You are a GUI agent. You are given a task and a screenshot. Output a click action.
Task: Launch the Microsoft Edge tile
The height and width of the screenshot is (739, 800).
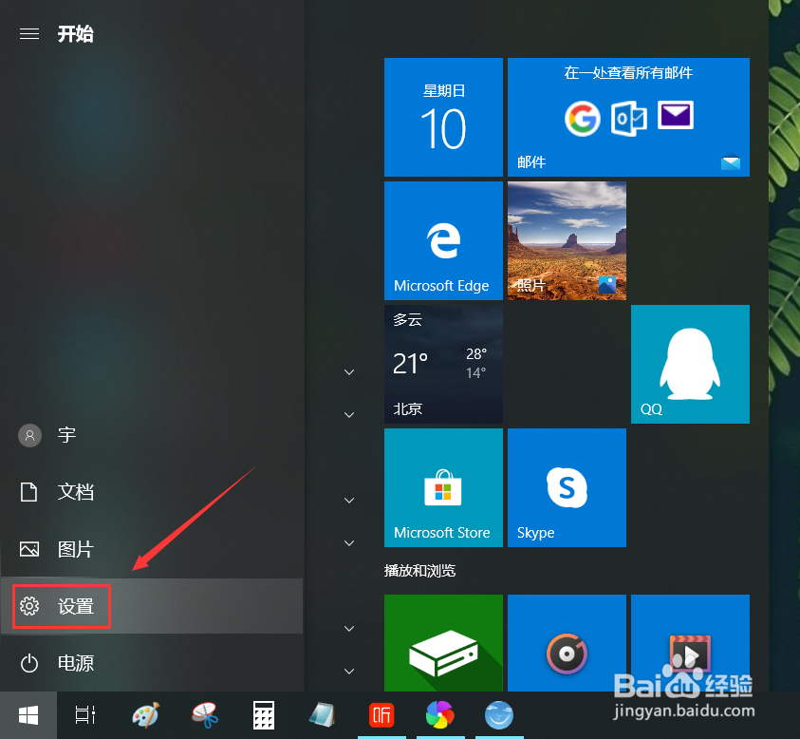coord(443,240)
